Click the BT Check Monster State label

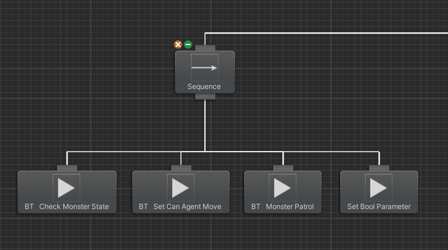pos(67,207)
